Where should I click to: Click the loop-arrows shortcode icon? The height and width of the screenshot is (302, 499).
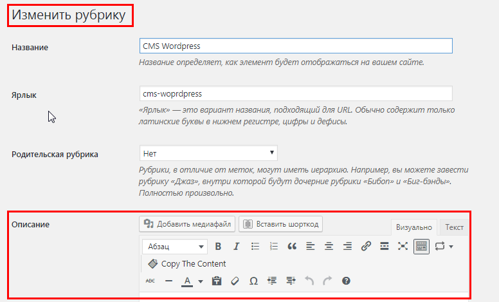[x=439, y=246]
